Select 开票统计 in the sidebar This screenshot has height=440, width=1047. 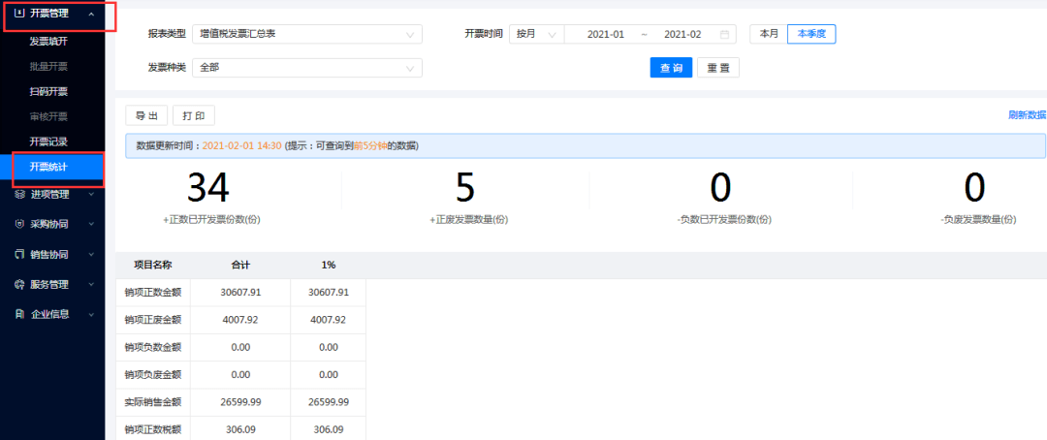52,167
